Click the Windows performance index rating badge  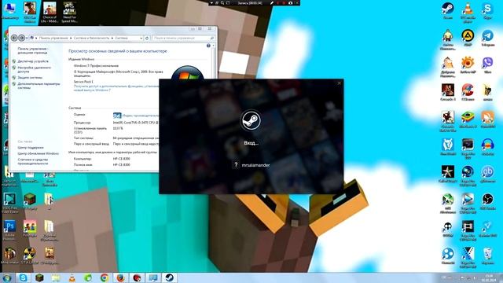click(117, 116)
